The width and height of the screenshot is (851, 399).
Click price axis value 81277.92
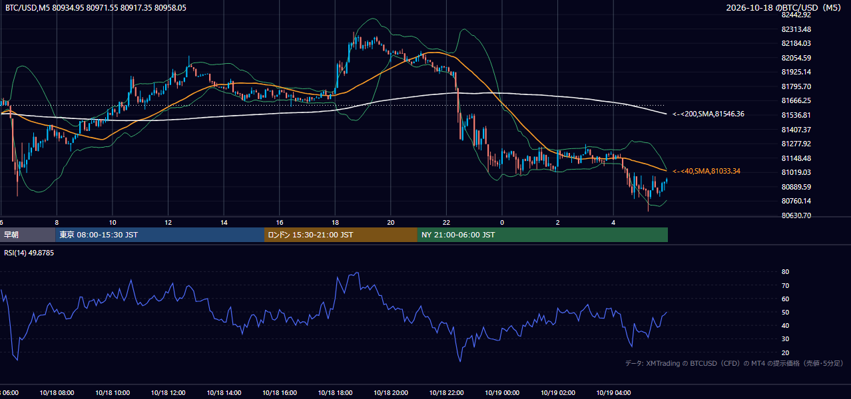pos(796,144)
